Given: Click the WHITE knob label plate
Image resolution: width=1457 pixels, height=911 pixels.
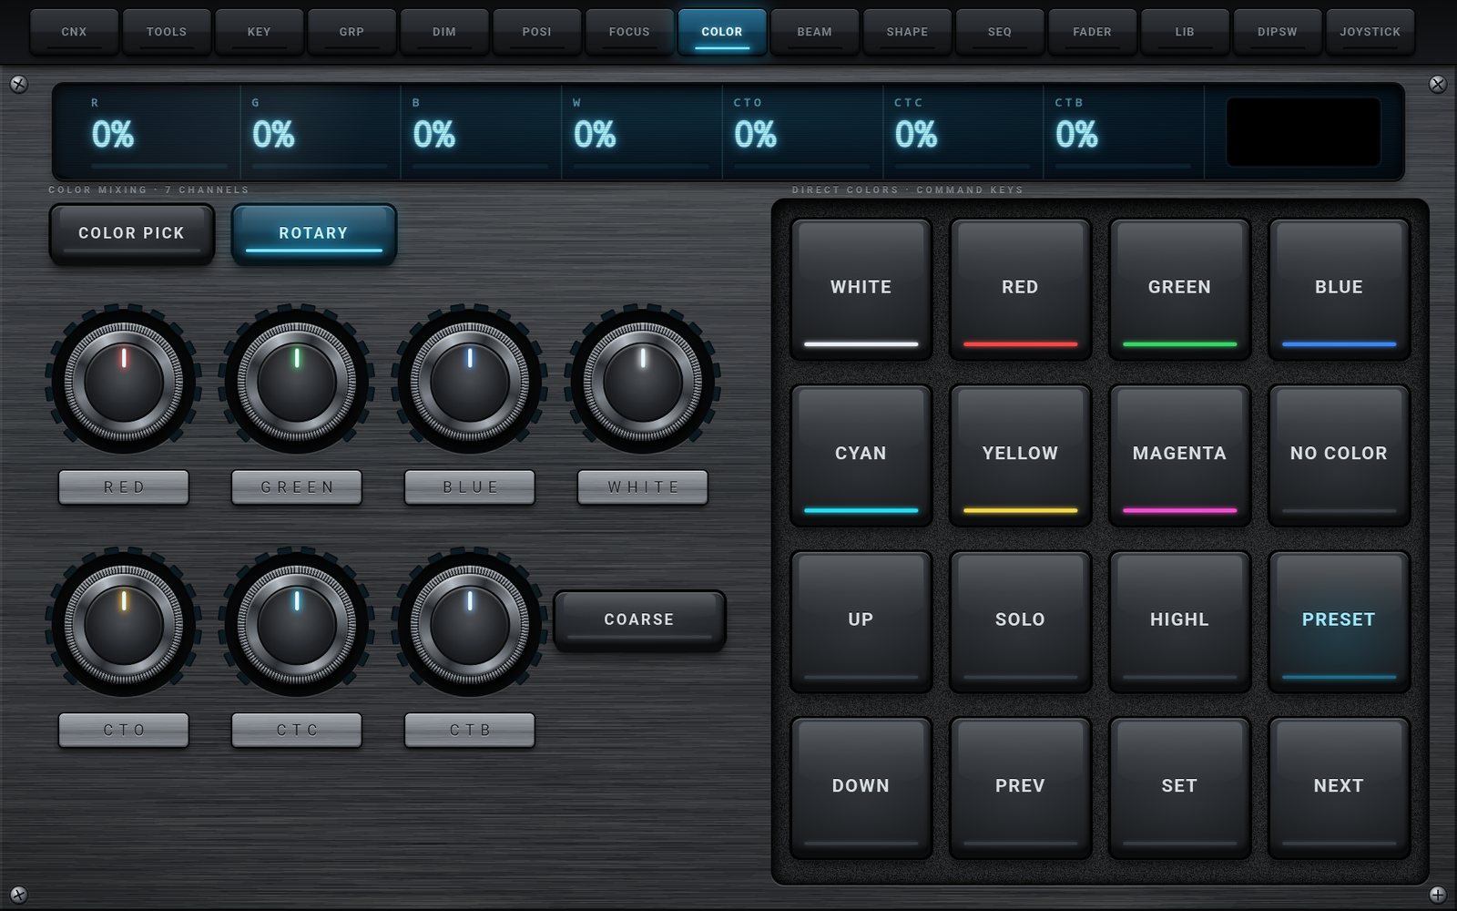Looking at the screenshot, I should [x=643, y=487].
